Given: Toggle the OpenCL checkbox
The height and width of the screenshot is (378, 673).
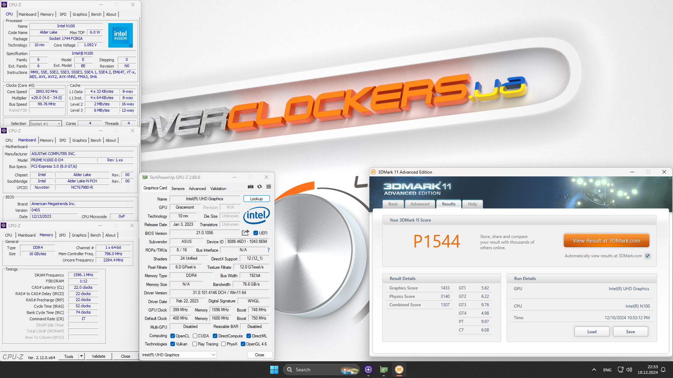Looking at the screenshot, I should point(172,336).
